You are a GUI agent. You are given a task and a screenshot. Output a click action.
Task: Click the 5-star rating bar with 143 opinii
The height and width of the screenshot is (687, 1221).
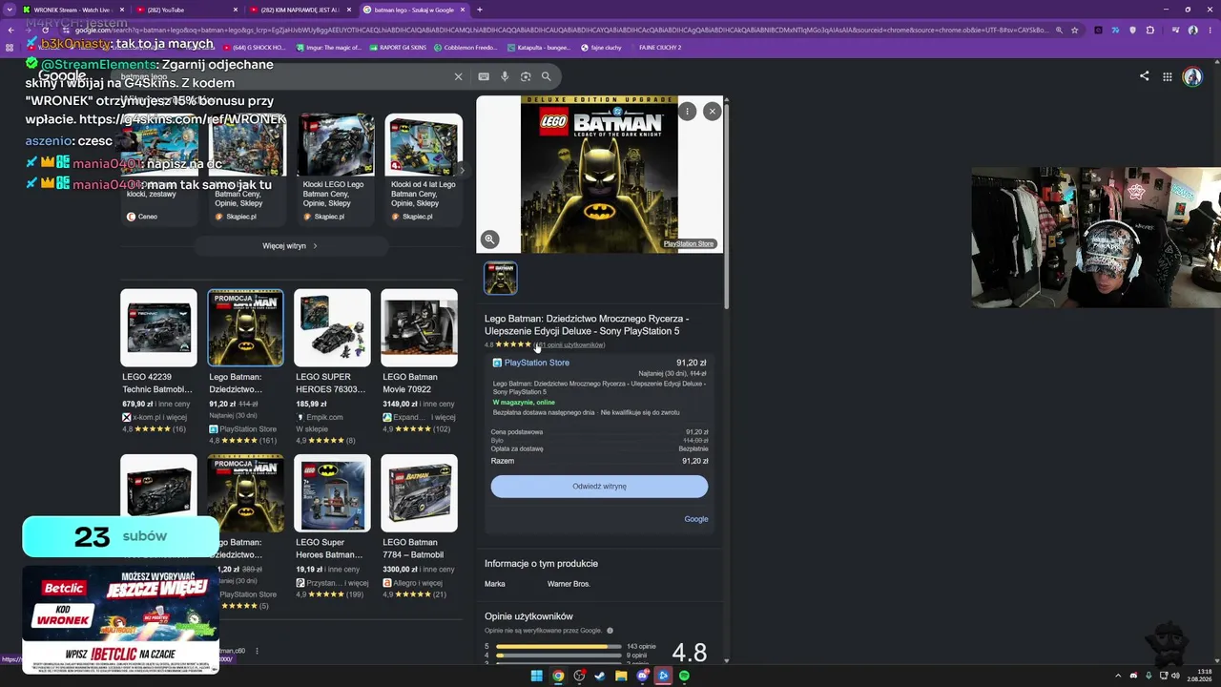pos(558,646)
